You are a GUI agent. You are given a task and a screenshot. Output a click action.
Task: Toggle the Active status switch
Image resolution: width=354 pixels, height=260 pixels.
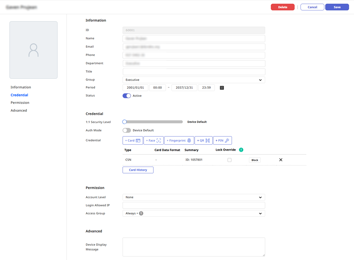click(127, 96)
